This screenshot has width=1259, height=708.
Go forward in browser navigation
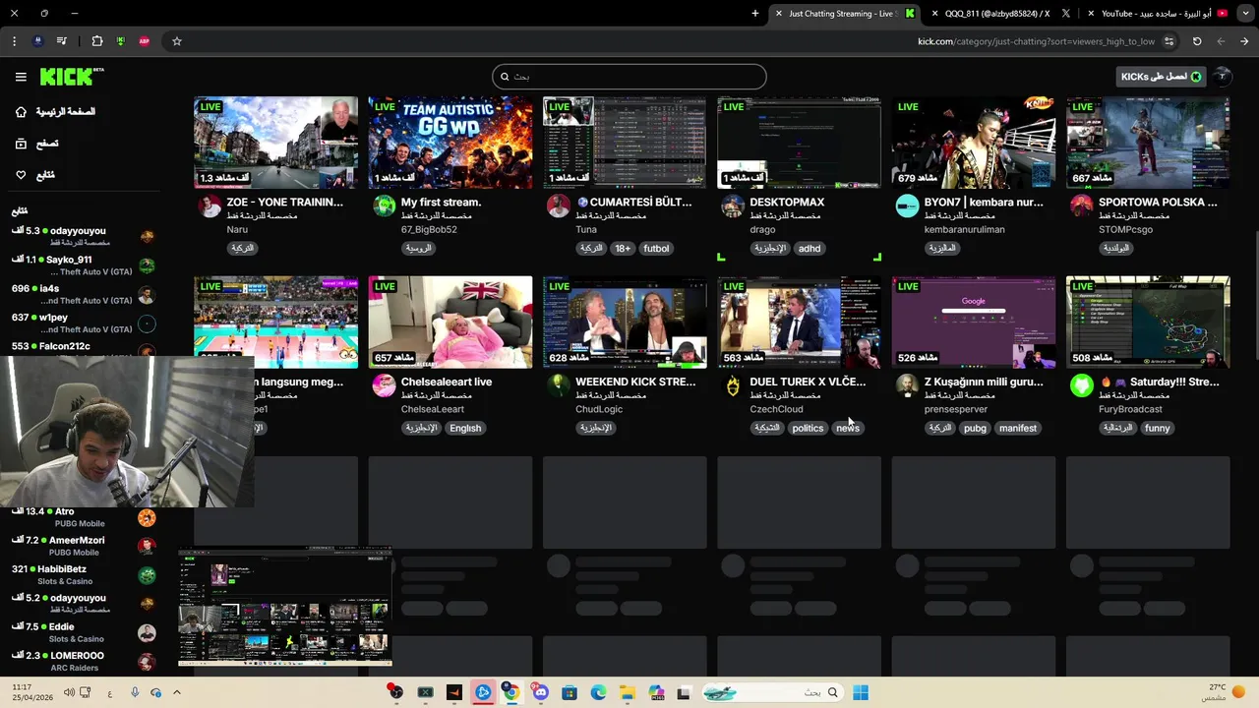[1244, 41]
